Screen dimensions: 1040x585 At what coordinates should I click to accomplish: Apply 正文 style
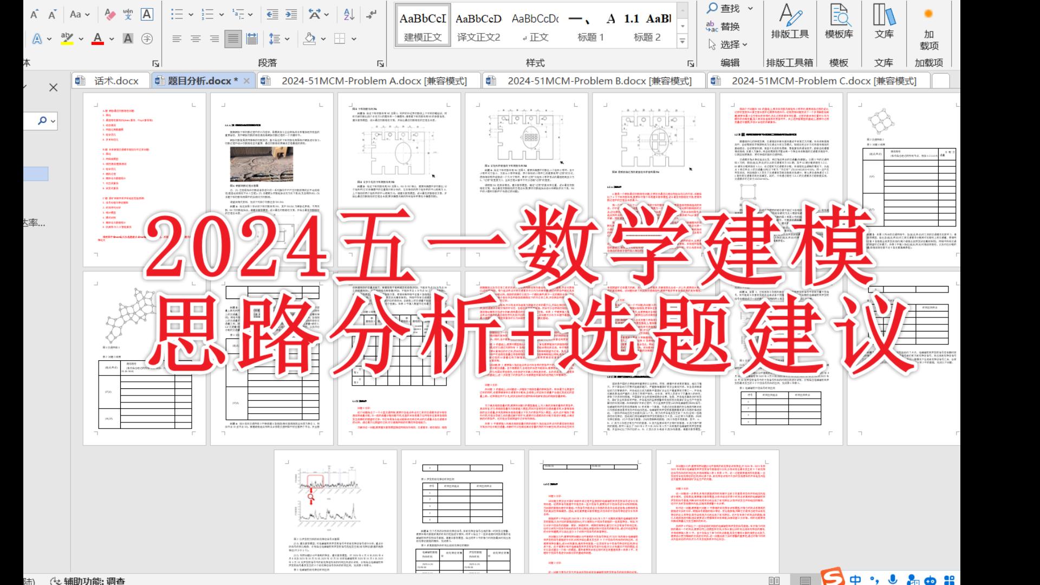click(535, 26)
